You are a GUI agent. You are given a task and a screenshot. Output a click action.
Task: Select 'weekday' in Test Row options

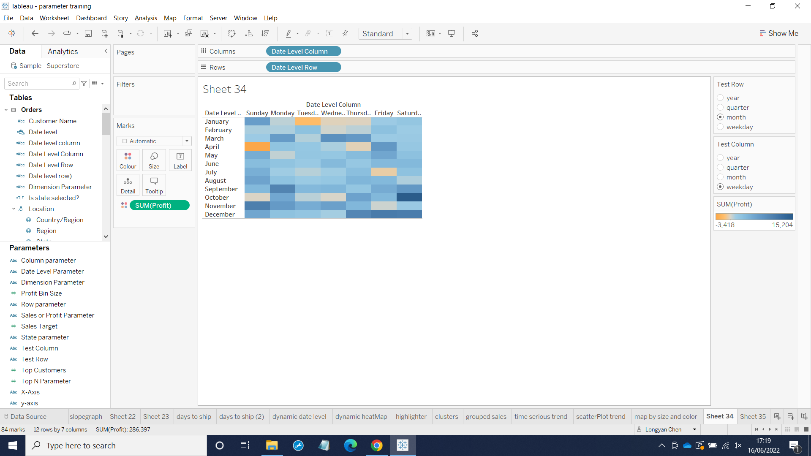[x=721, y=127]
